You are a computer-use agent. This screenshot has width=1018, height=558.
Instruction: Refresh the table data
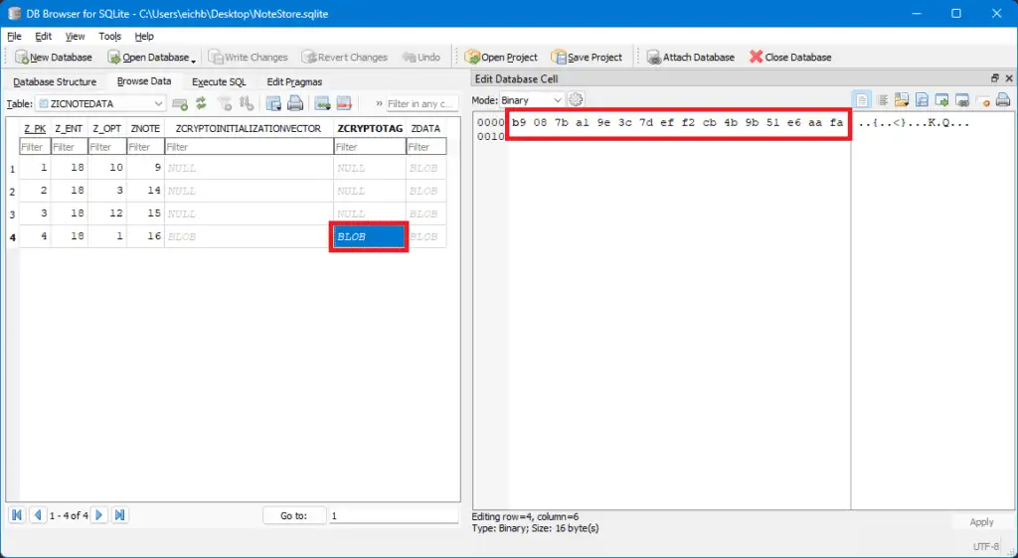(x=201, y=103)
